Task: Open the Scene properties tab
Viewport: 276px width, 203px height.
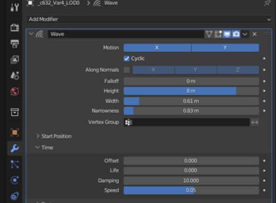Action: click(15, 76)
